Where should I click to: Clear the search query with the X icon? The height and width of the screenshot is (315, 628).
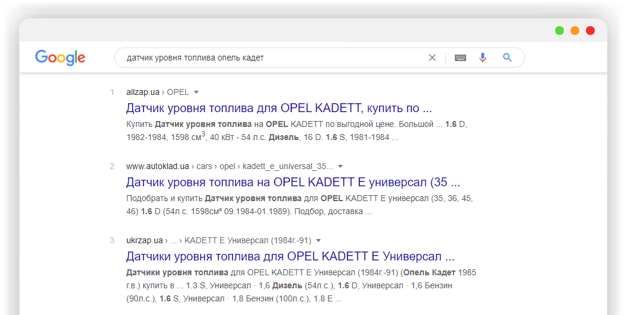(x=432, y=58)
